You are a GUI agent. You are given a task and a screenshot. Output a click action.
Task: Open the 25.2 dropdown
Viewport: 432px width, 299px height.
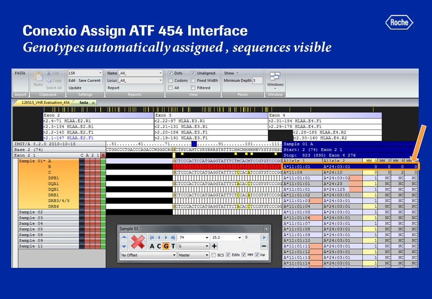click(239, 237)
